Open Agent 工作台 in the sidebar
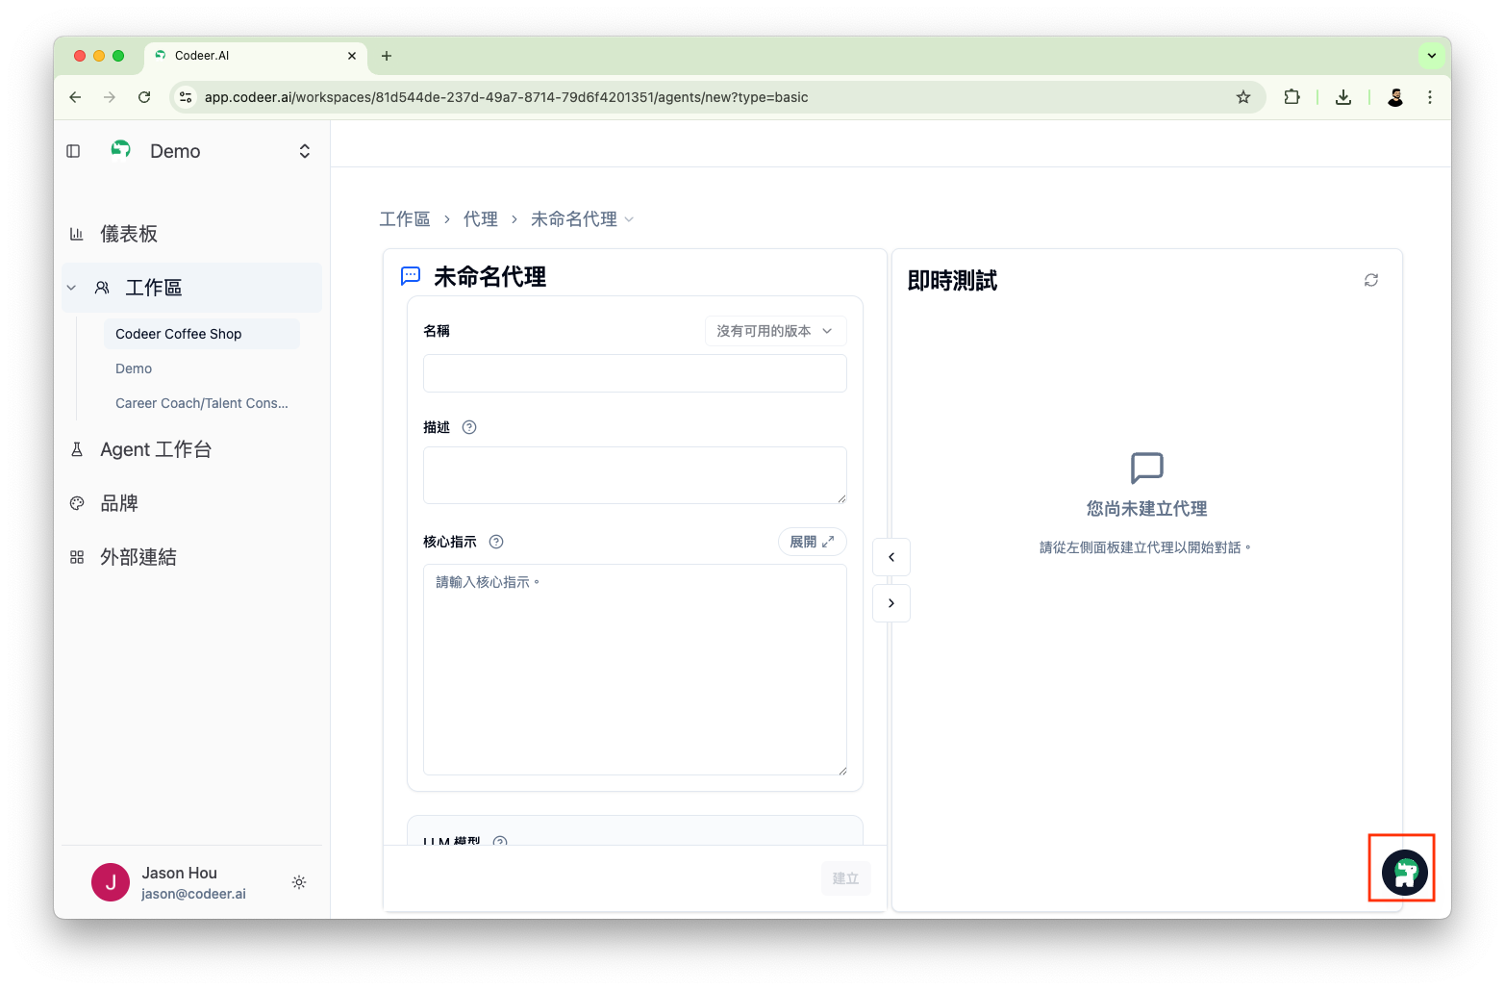The height and width of the screenshot is (990, 1505). [156, 449]
